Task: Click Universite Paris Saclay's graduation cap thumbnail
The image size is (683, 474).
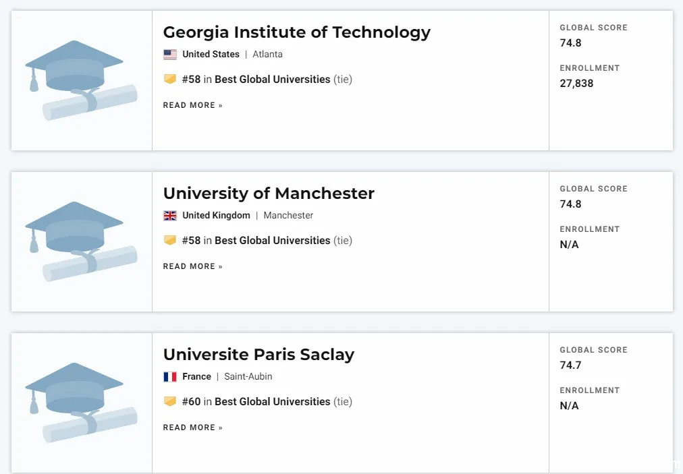Action: tap(82, 403)
